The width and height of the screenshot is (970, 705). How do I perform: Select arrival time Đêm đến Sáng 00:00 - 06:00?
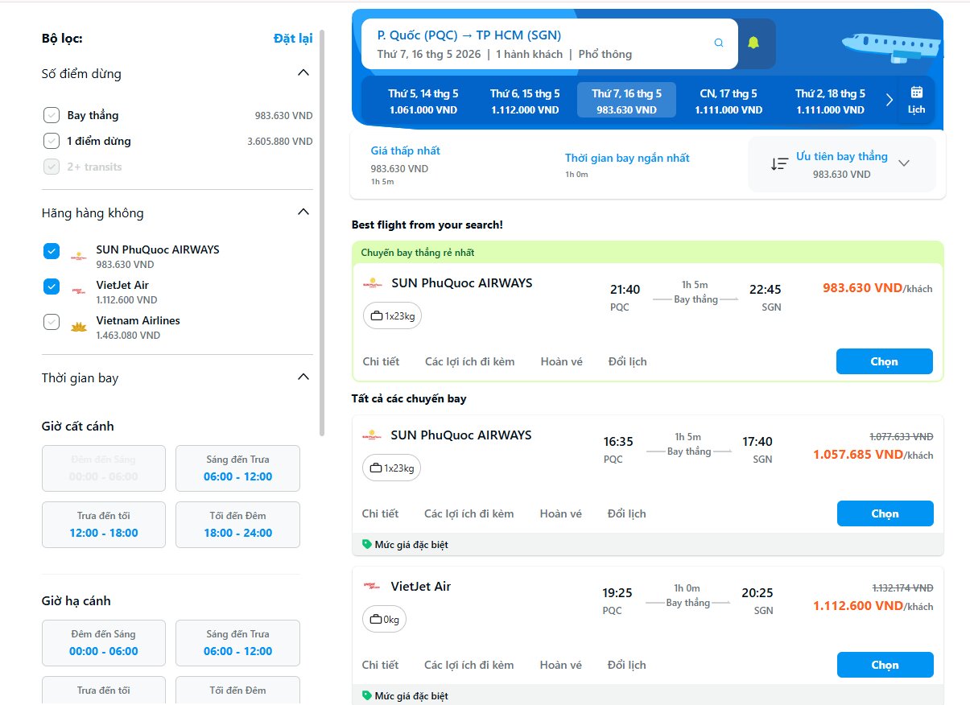click(x=104, y=643)
